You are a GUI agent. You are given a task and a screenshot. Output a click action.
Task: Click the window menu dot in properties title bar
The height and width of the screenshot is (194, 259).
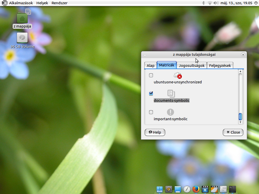tap(145, 55)
